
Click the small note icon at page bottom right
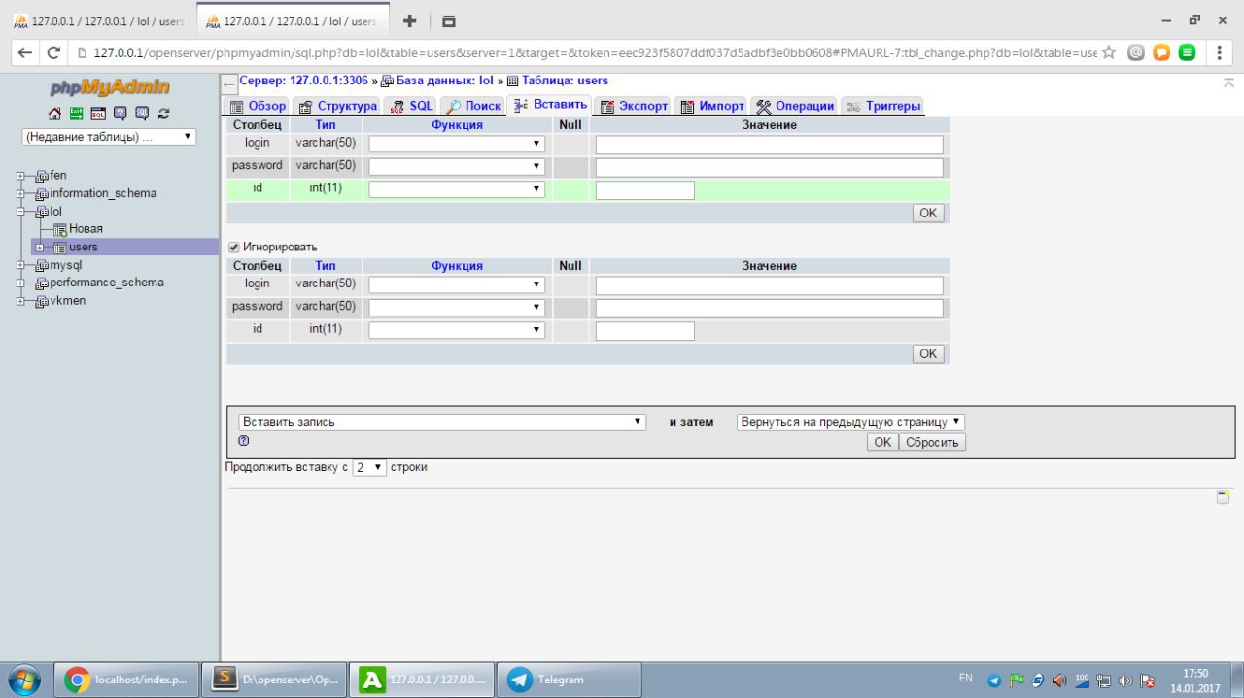pyautogui.click(x=1223, y=497)
